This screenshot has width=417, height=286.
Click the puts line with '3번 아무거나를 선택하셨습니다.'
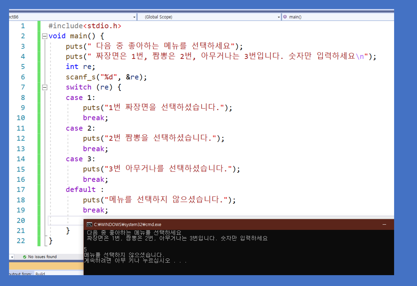161,169
